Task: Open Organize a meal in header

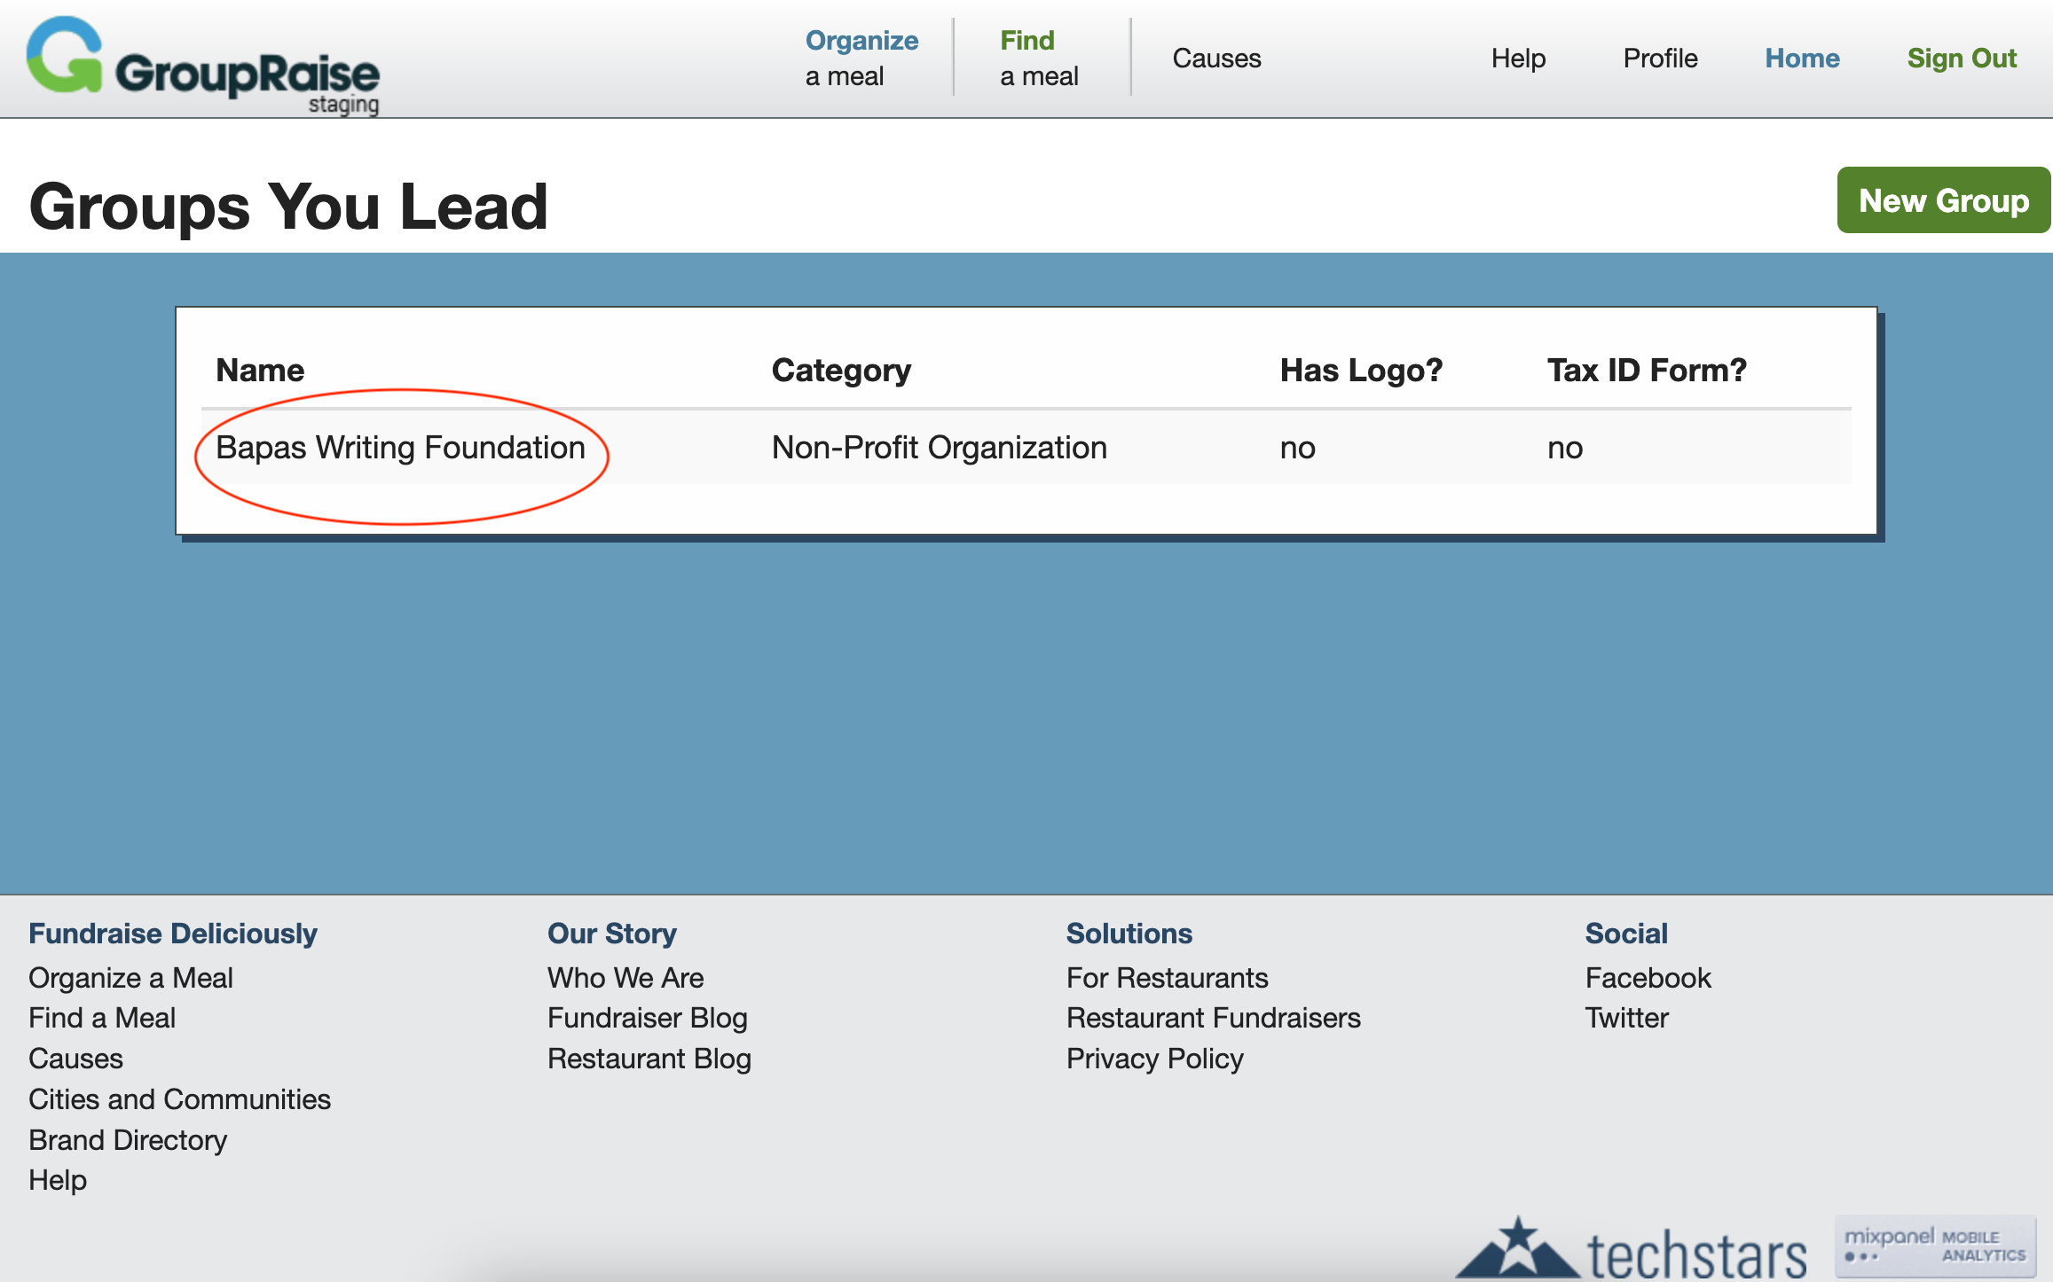Action: click(861, 58)
